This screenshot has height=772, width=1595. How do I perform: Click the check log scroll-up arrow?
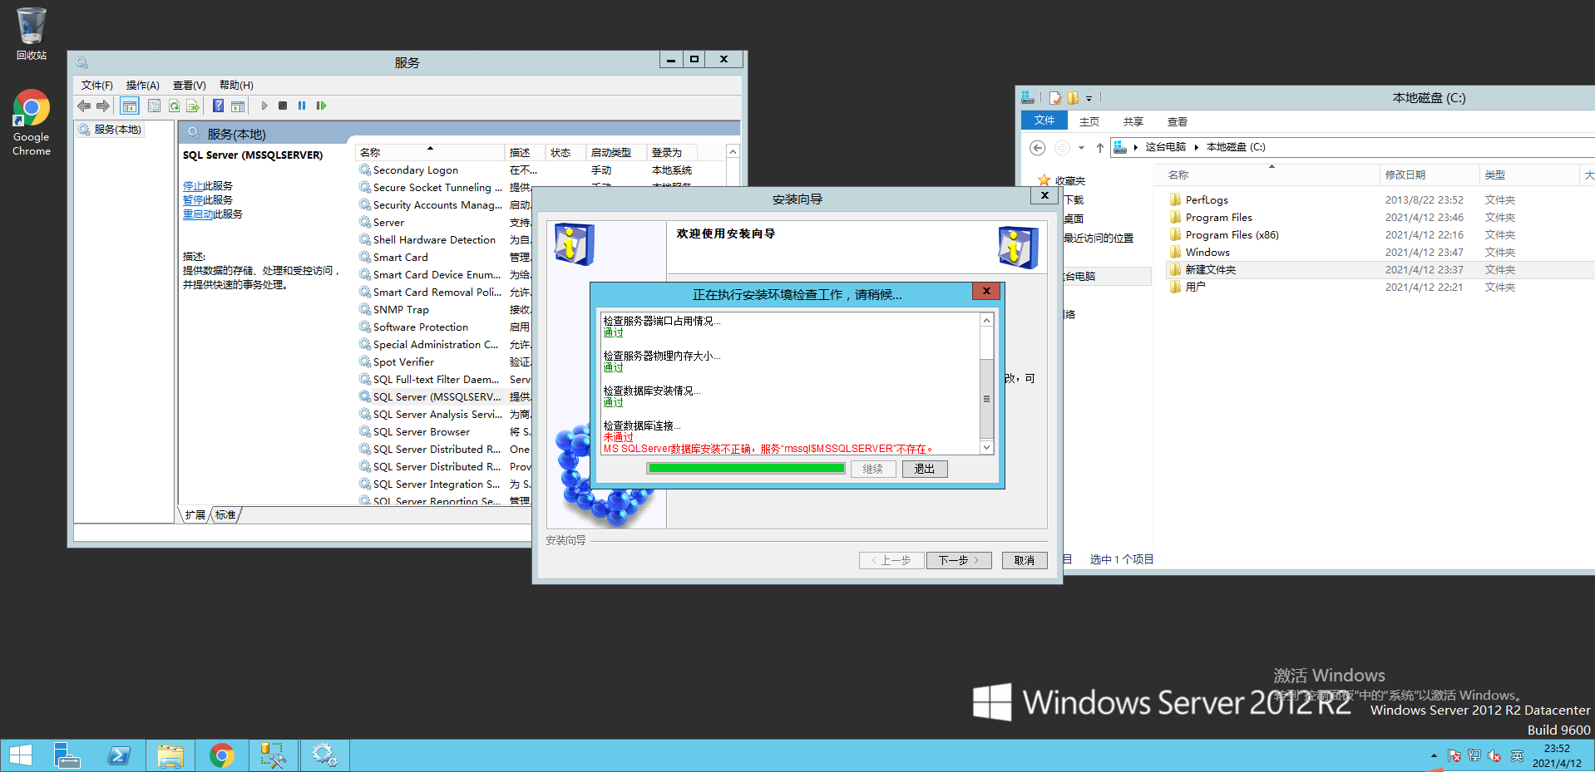[x=987, y=321]
